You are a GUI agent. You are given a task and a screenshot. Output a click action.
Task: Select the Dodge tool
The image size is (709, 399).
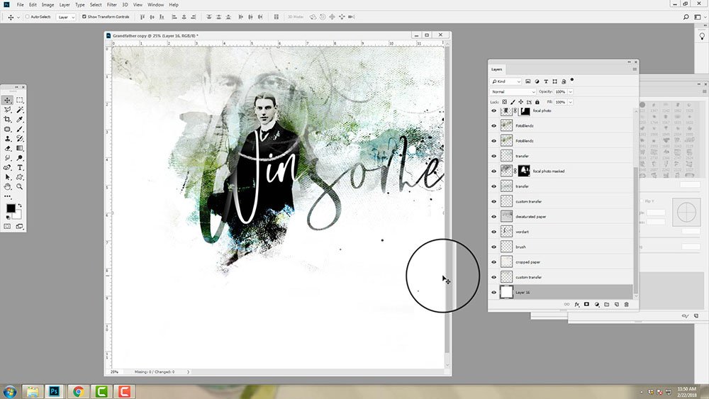[x=20, y=158]
